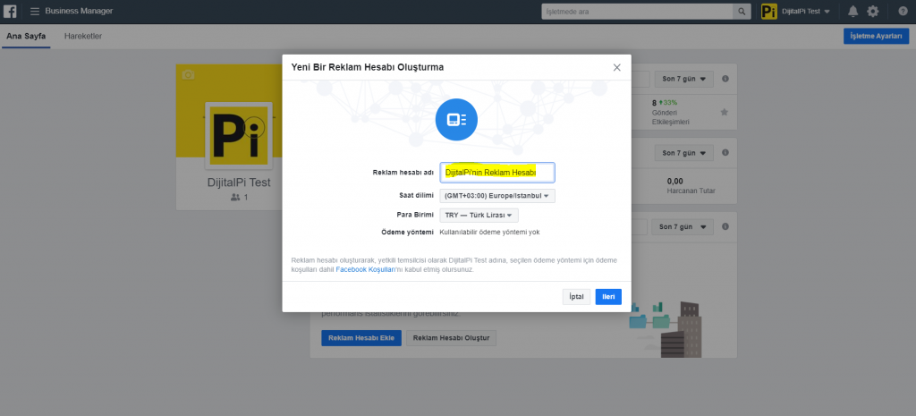Click the İşletmede ara search field

click(x=637, y=11)
